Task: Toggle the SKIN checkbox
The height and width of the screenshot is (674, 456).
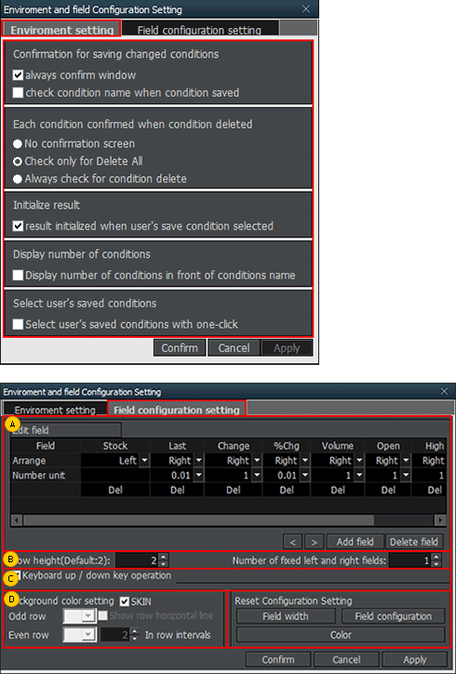Action: pos(124,601)
